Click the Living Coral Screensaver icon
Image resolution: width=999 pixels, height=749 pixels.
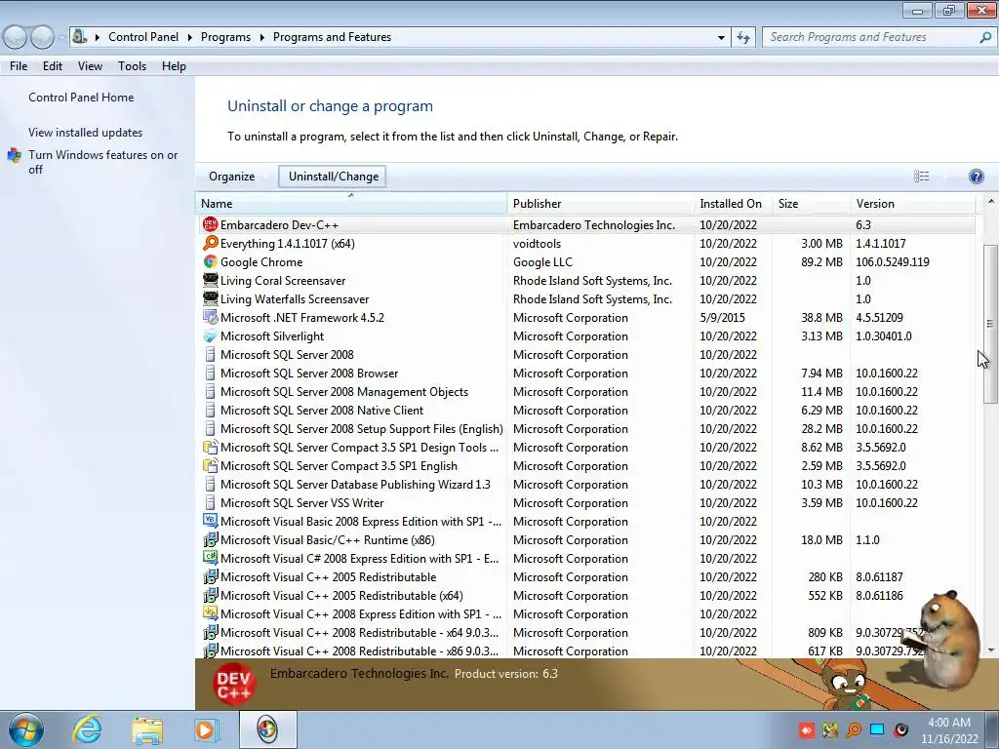210,280
